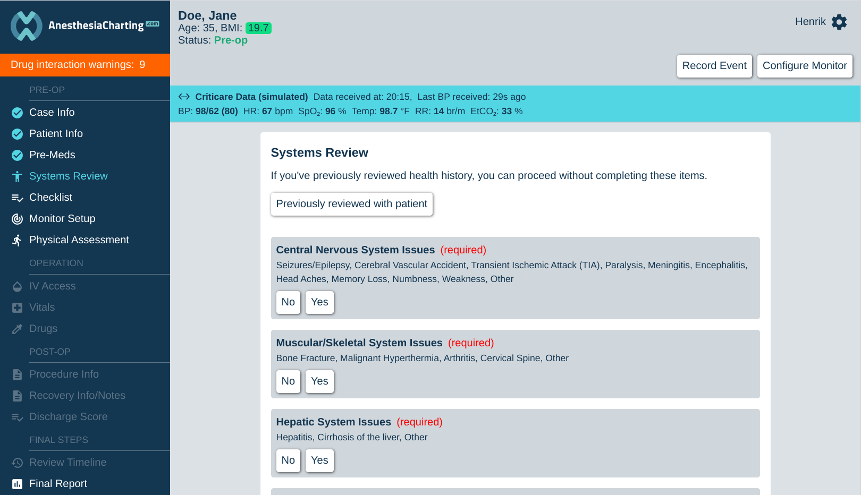This screenshot has height=495, width=861.
Task: Click the HR 67 bpm reading
Action: 268,112
